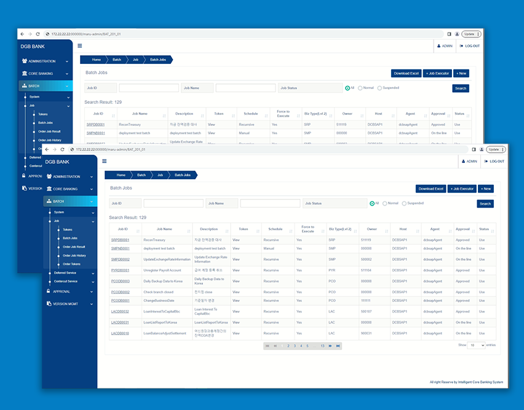Open the Show entries dropdown
The image size is (524, 410).
tap(476, 346)
